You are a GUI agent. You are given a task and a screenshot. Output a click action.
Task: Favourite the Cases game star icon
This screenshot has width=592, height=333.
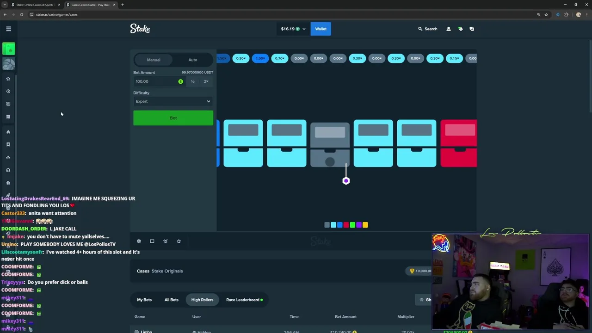[x=179, y=241]
